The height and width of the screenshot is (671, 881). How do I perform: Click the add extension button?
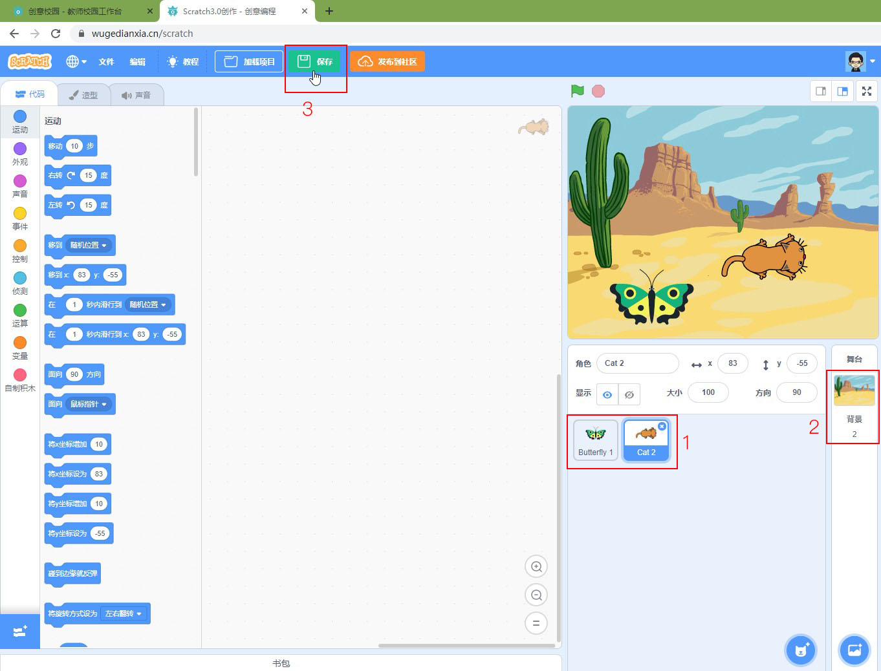[20, 631]
